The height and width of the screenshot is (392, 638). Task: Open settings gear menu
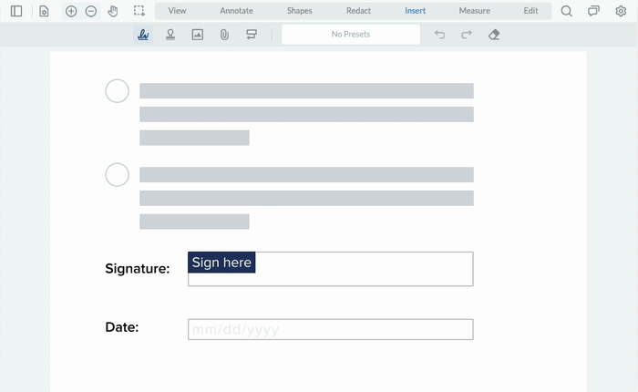coord(621,11)
